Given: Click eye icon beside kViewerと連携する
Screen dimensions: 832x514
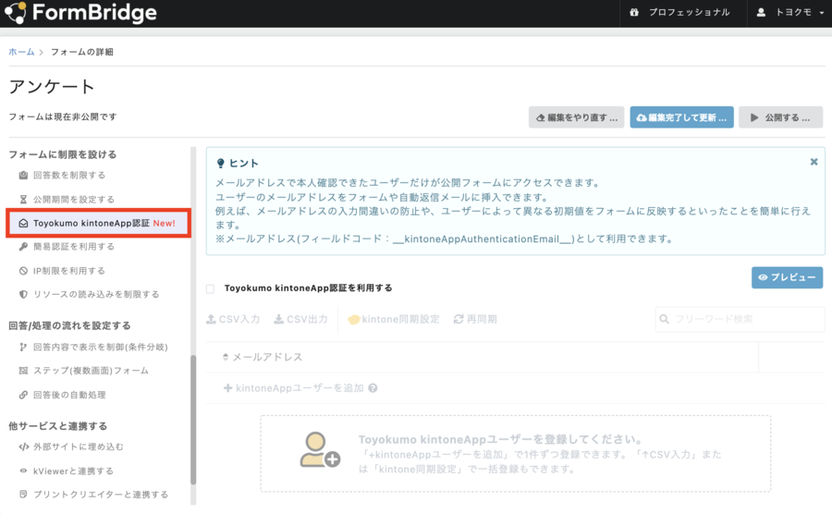Looking at the screenshot, I should (23, 471).
